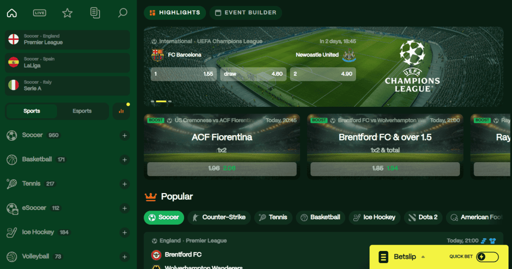Expand the Soccer sport category

click(124, 135)
